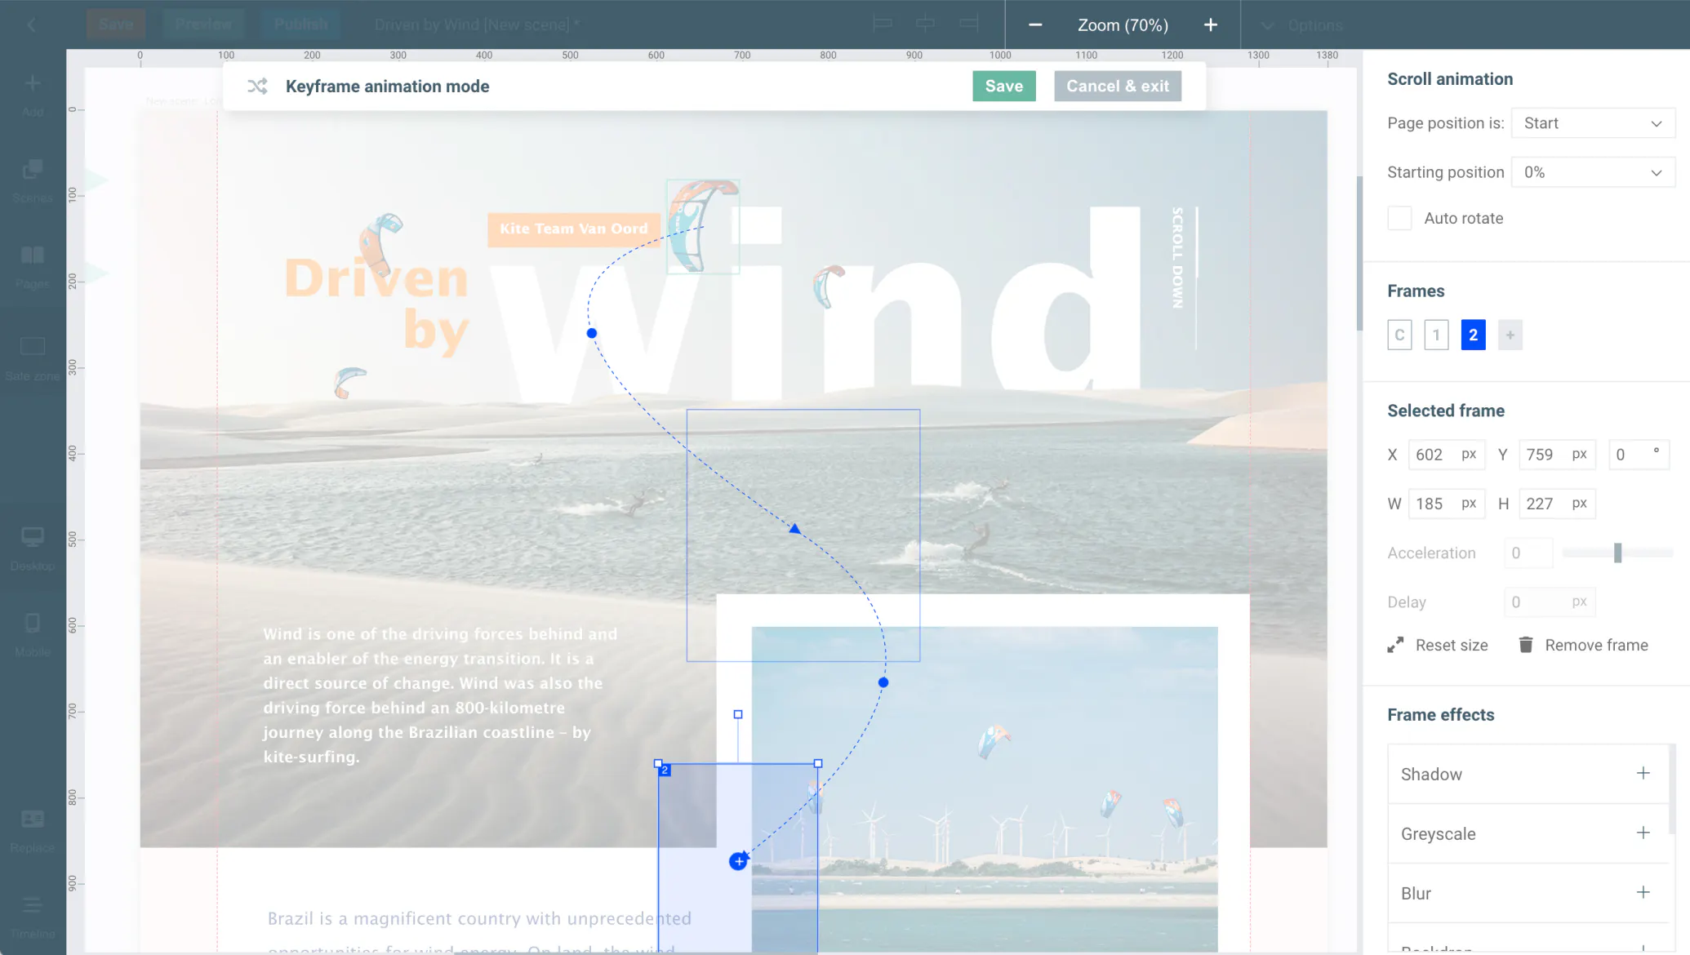Switch to the Desktop view
Image resolution: width=1690 pixels, height=955 pixels.
coord(33,548)
